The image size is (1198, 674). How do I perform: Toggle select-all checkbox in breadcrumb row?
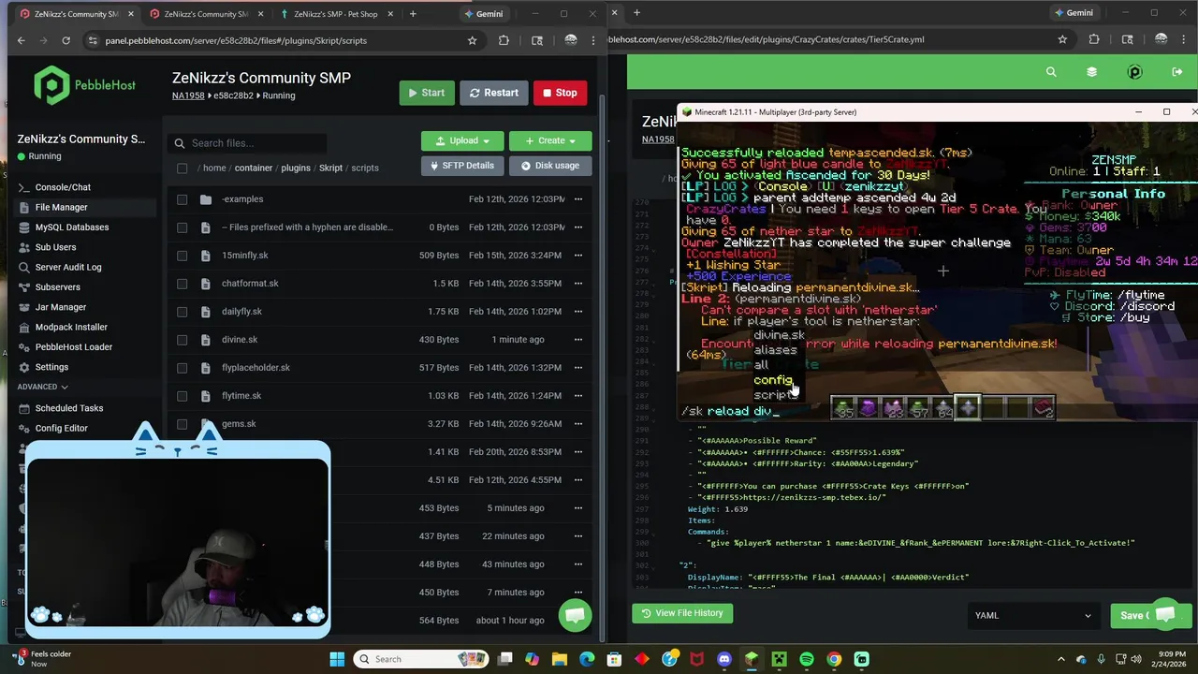point(182,168)
